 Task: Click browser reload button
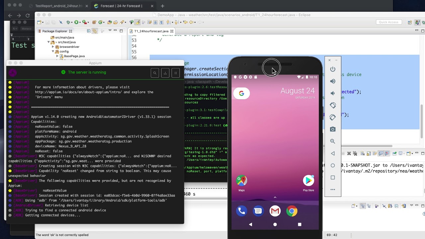[x=28, y=15]
